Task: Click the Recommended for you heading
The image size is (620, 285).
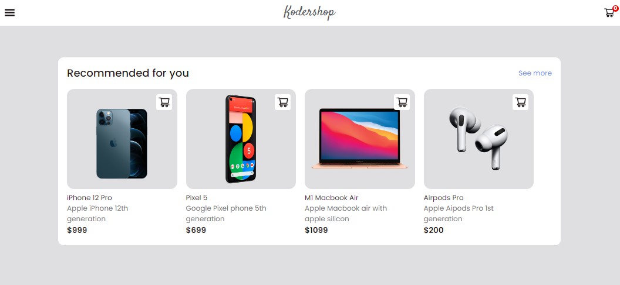Action: pos(128,73)
